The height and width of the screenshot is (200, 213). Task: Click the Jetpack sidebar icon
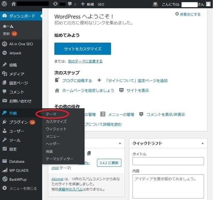(5, 53)
